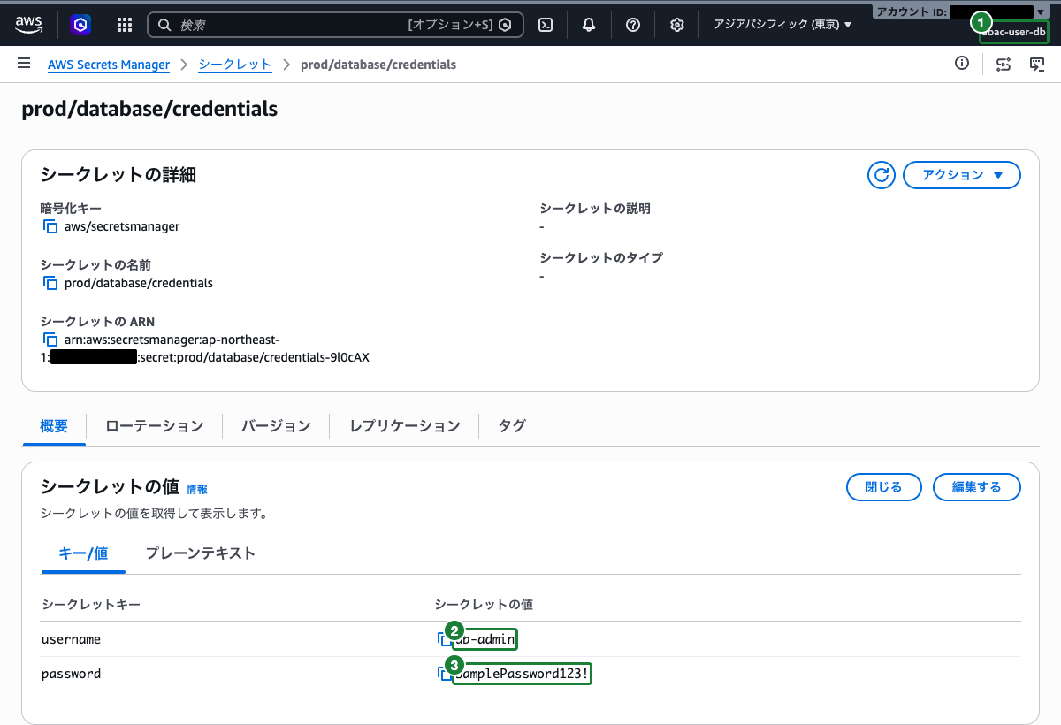Viewport: 1061px width, 725px height.
Task: Click the preferences sliders icon at top right
Action: pyautogui.click(x=1004, y=64)
